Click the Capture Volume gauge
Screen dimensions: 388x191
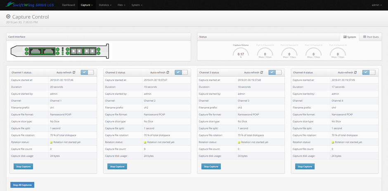pos(241,53)
